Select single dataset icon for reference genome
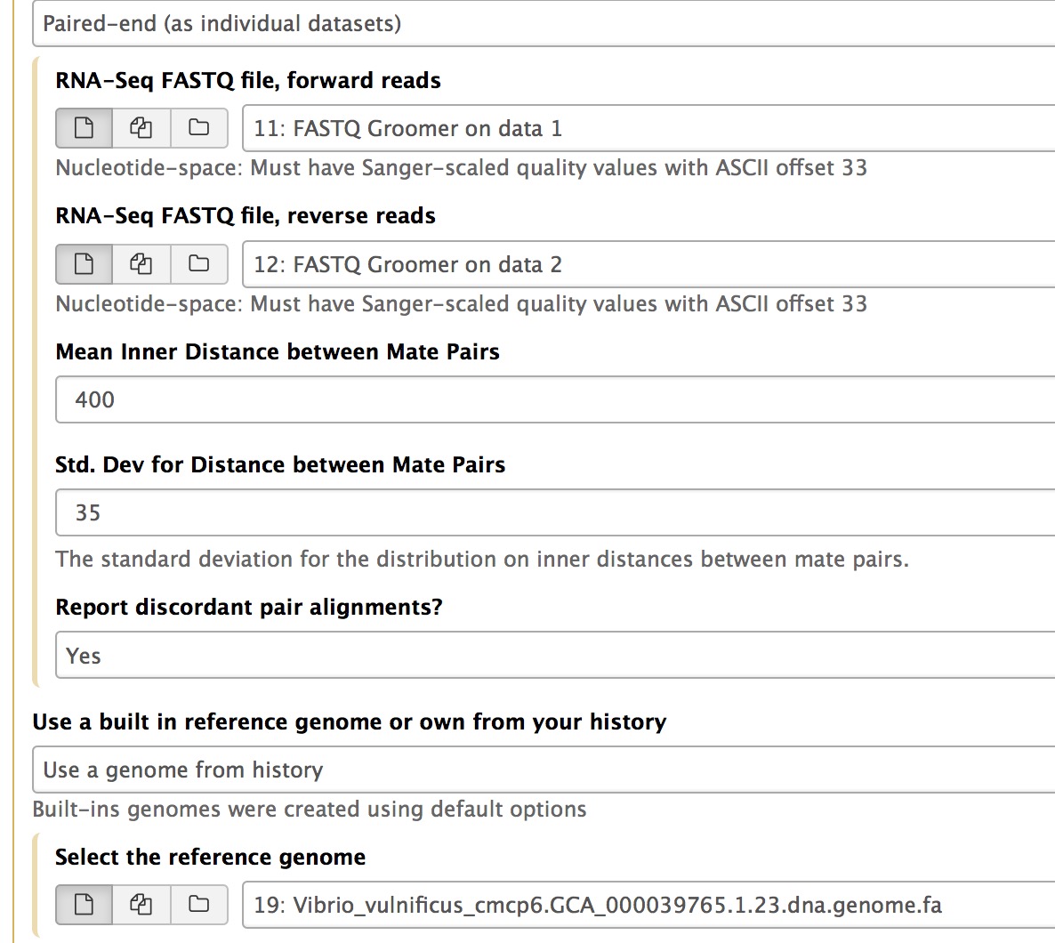 pyautogui.click(x=84, y=905)
